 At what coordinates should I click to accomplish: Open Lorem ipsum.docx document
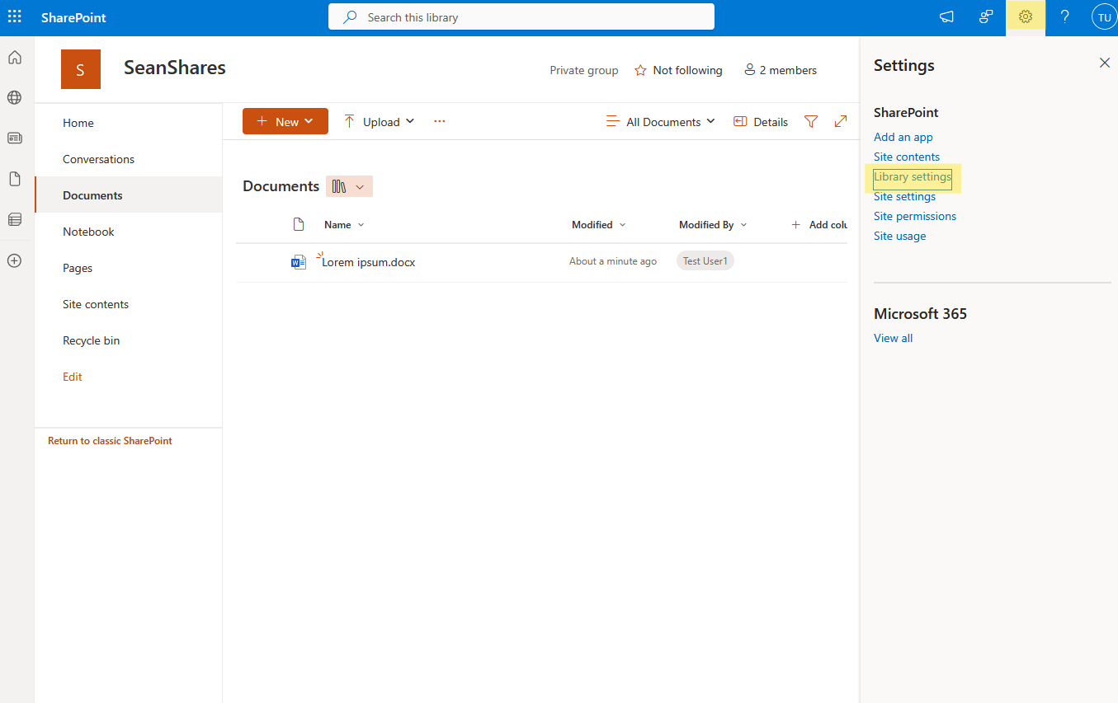pyautogui.click(x=368, y=261)
